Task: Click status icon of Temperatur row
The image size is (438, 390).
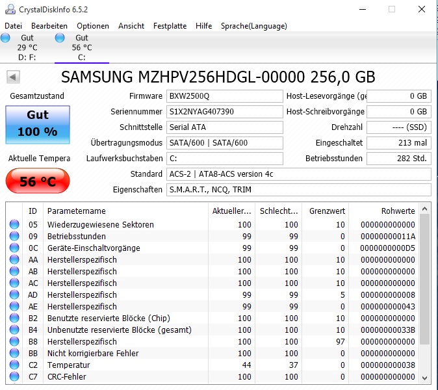Action: (x=14, y=365)
